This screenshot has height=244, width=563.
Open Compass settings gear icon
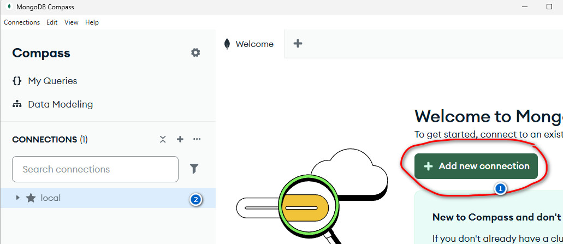(x=195, y=53)
